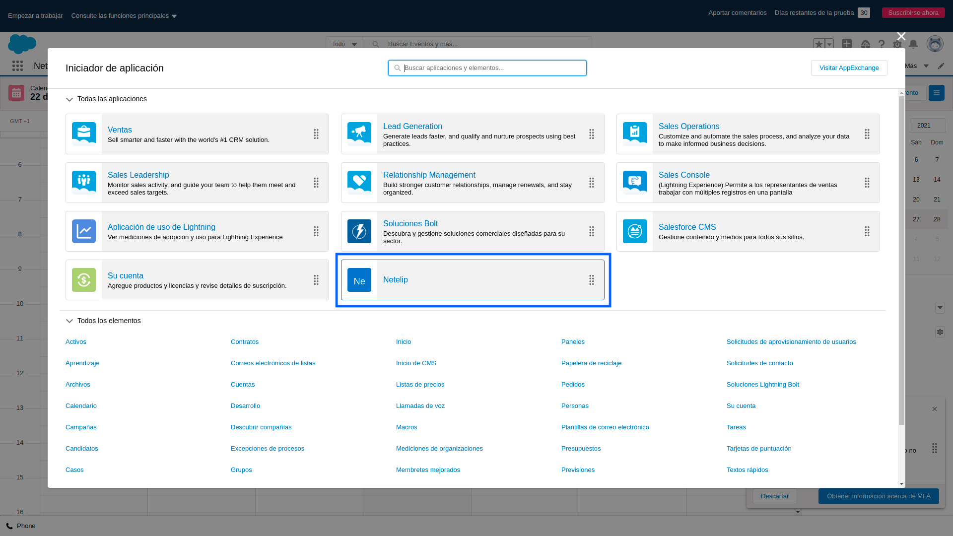The height and width of the screenshot is (536, 953).
Task: Click drag handle on Lead Generation tile
Action: pos(592,134)
